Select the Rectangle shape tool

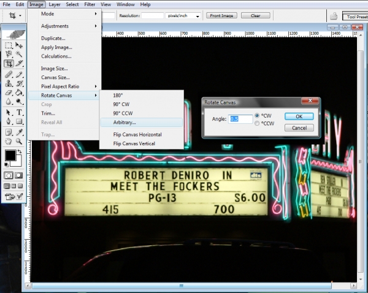click(x=19, y=121)
